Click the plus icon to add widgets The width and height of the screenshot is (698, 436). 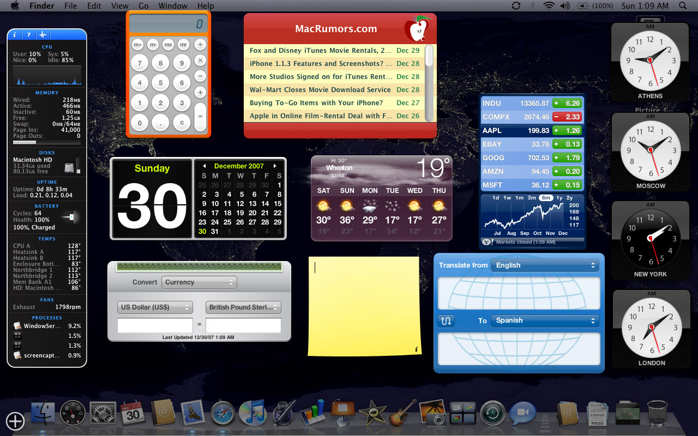point(15,421)
